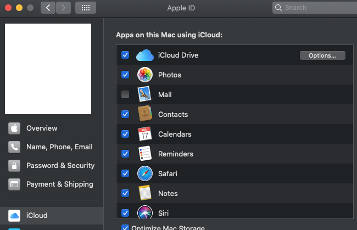This screenshot has width=357, height=230.
Task: Click the Safari compass icon
Action: click(145, 173)
